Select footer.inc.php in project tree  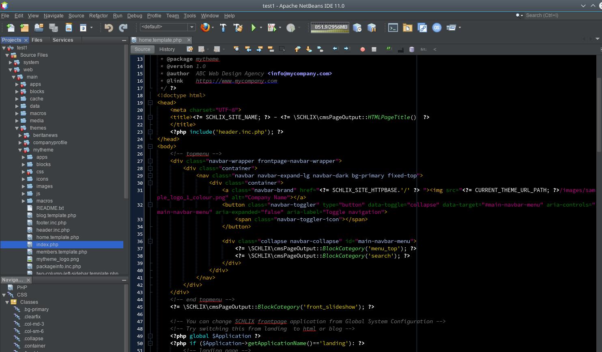coord(51,223)
